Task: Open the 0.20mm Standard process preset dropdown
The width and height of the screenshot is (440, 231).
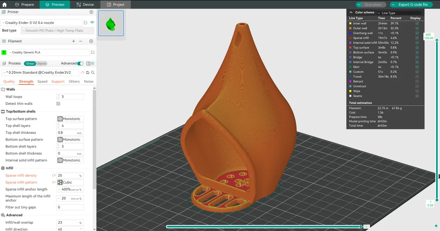Action: click(x=41, y=73)
